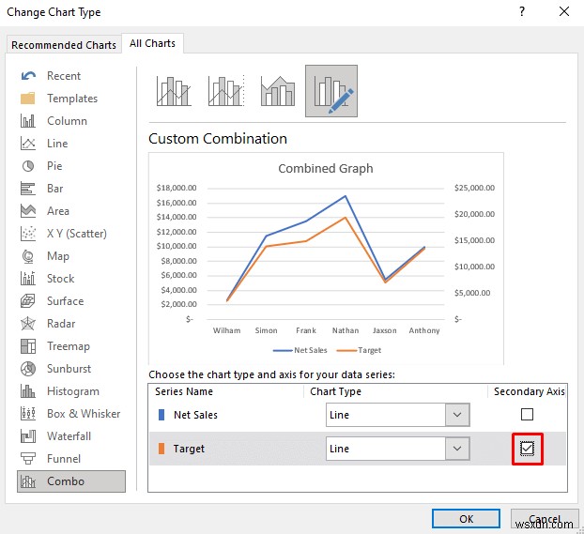The image size is (584, 534).
Task: Select the Radar chart icon
Action: point(28,324)
